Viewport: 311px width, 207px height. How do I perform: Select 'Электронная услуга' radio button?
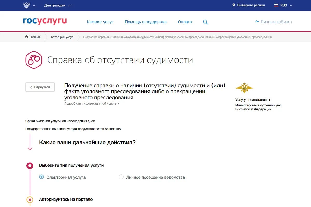41,177
